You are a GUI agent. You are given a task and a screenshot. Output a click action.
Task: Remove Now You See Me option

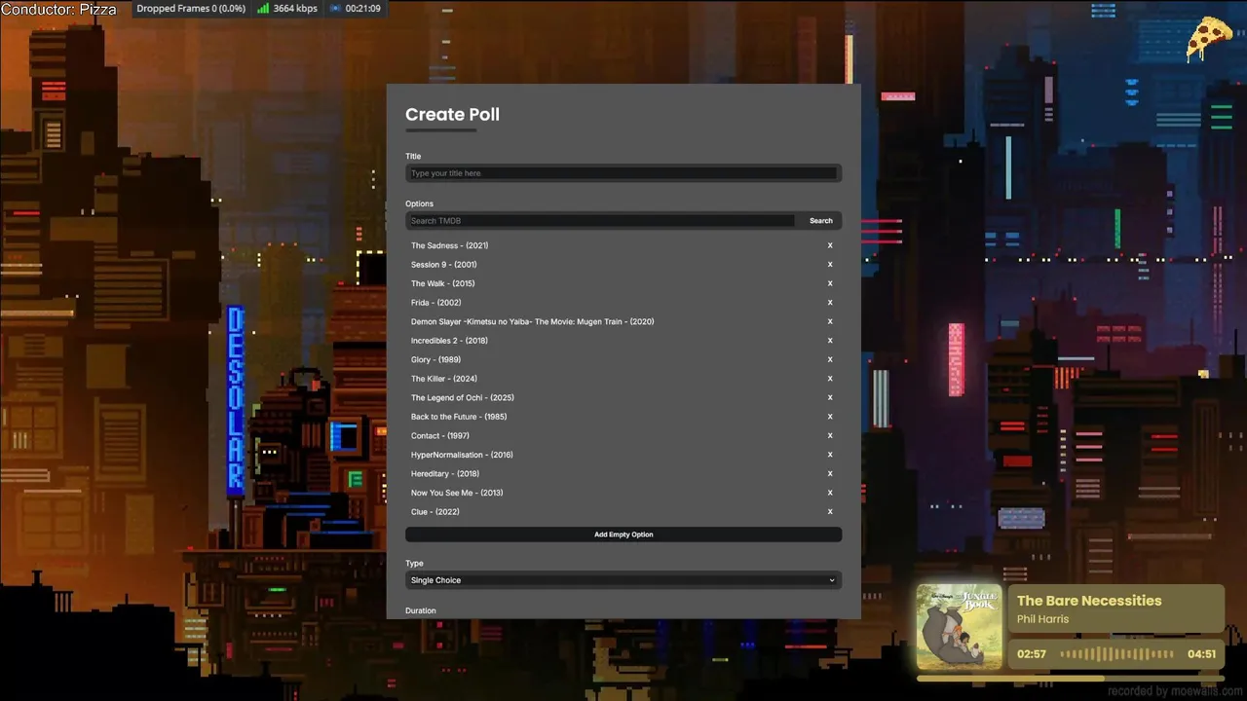coord(830,493)
